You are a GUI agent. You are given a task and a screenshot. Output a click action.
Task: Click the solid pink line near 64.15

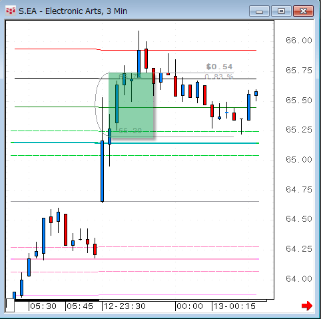tap(135, 259)
